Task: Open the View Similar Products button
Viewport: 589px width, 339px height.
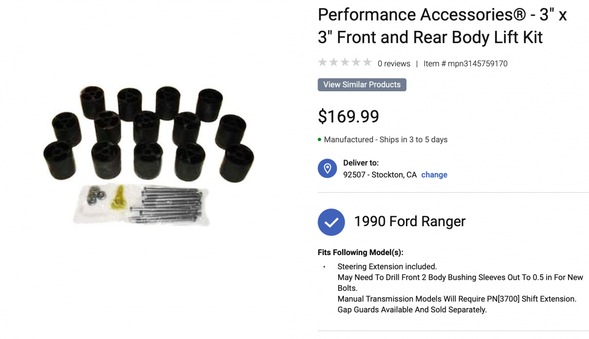Action: [362, 84]
